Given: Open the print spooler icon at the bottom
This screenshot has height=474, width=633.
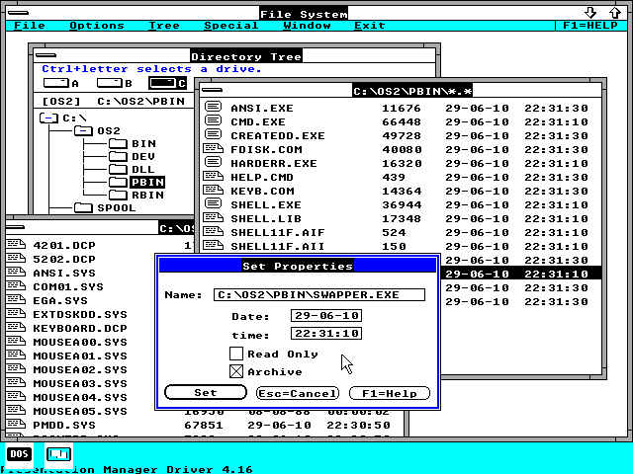Looking at the screenshot, I should [59, 454].
